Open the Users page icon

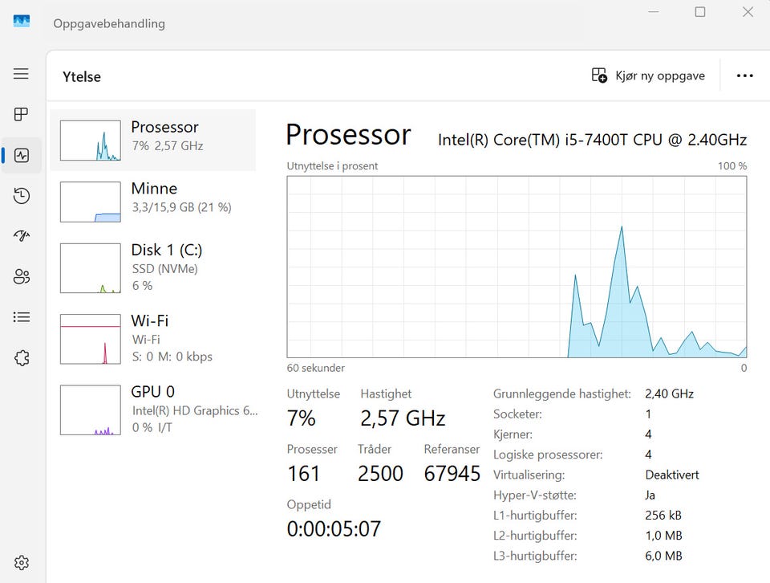[21, 277]
